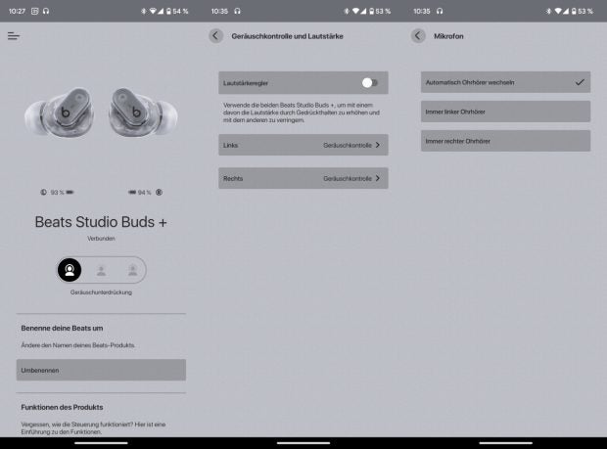Tap the Benenne deine Beats um heading

[x=62, y=328]
